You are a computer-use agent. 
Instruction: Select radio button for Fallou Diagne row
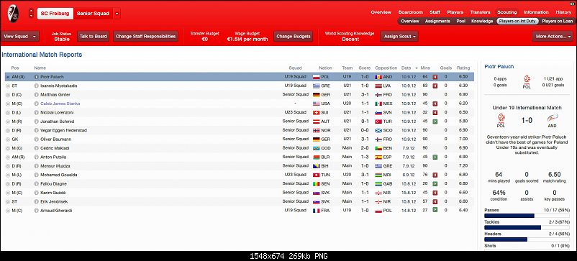[8, 184]
